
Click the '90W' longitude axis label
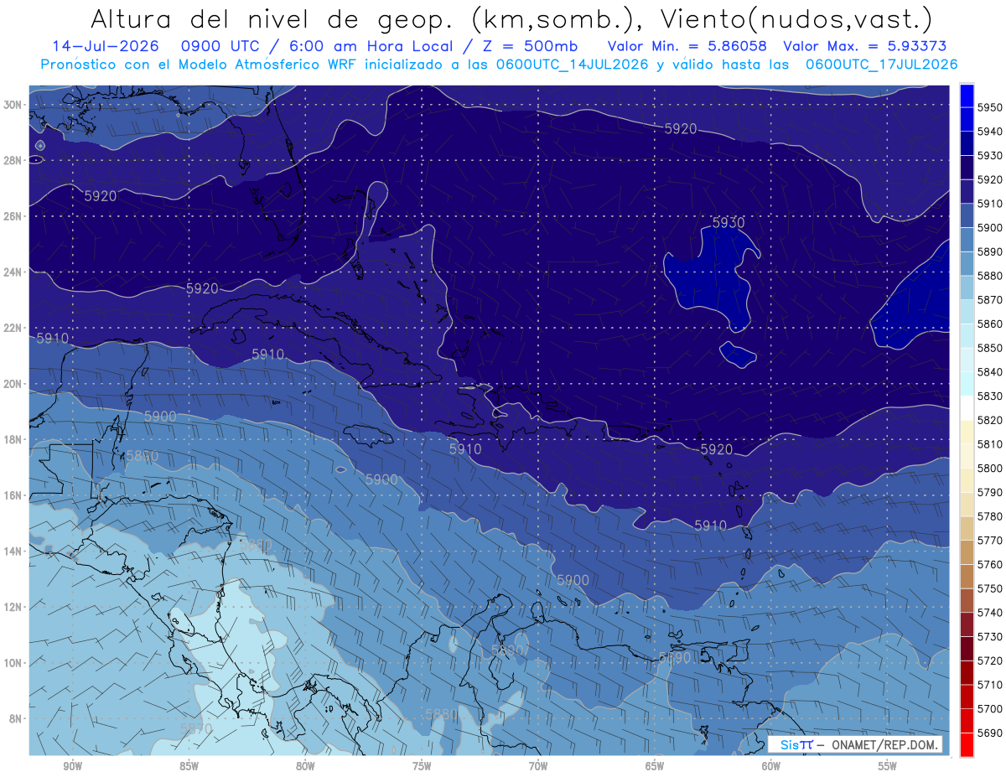(72, 766)
